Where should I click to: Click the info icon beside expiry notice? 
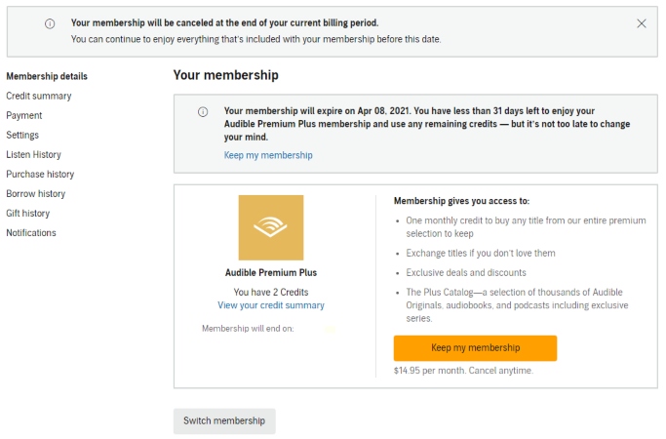coord(203,112)
